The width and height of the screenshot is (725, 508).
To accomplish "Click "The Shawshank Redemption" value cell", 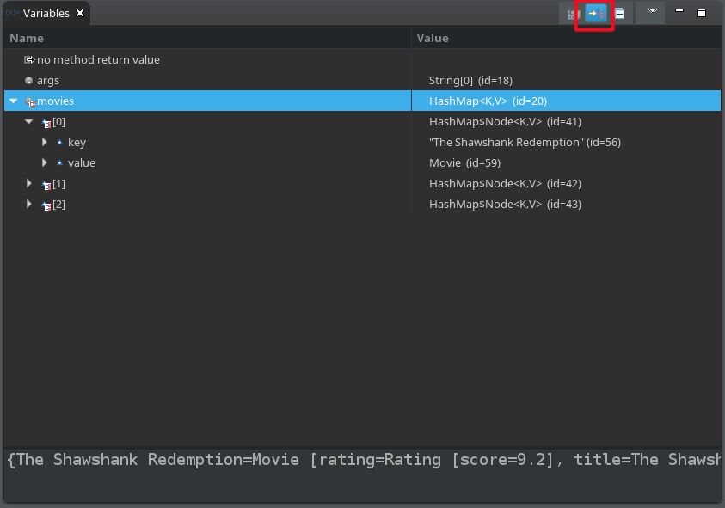I will point(525,143).
